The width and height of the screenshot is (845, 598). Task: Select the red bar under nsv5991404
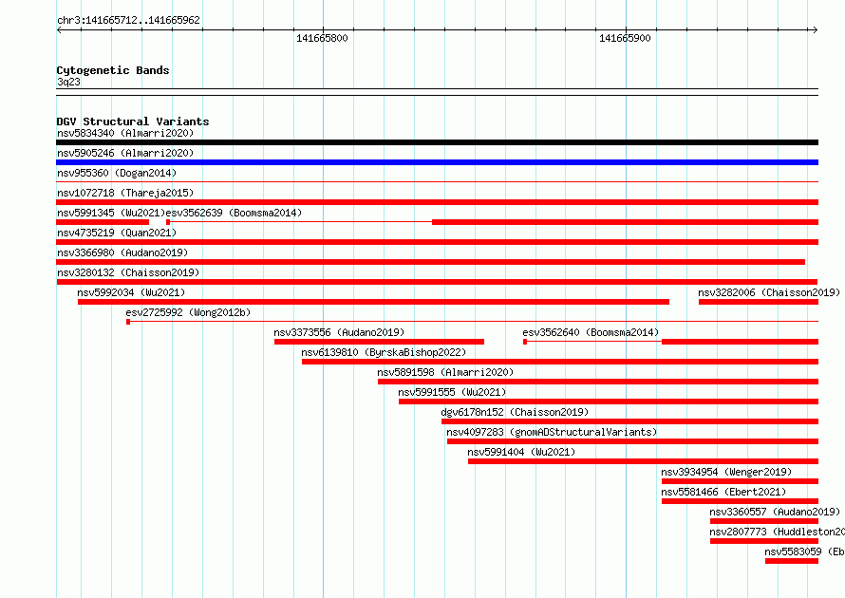pos(644,461)
